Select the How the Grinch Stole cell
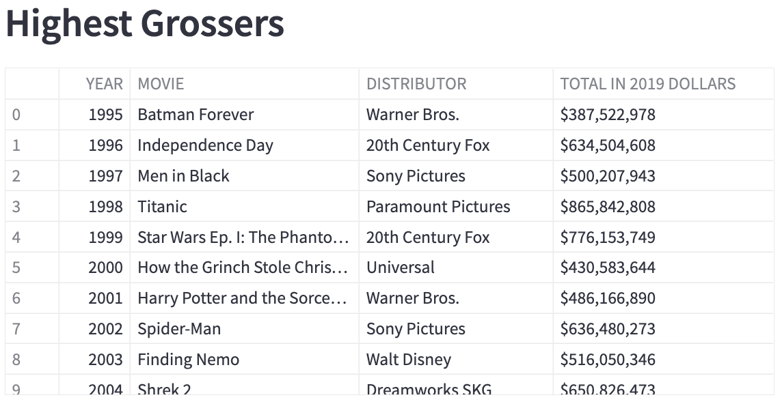782x404 pixels. [245, 268]
